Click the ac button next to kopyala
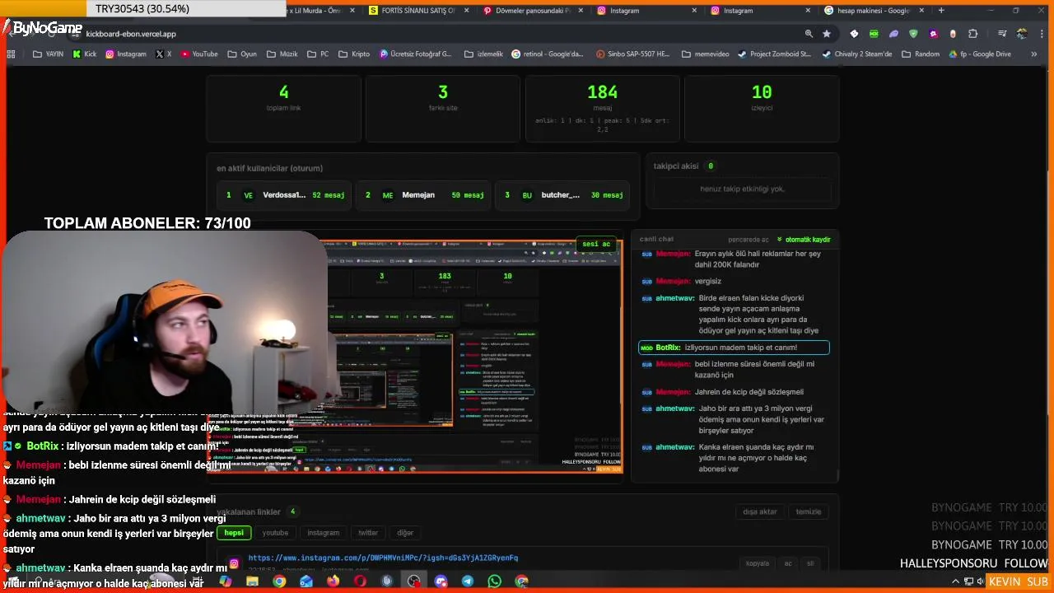Screen dimensions: 1054x593 788,563
